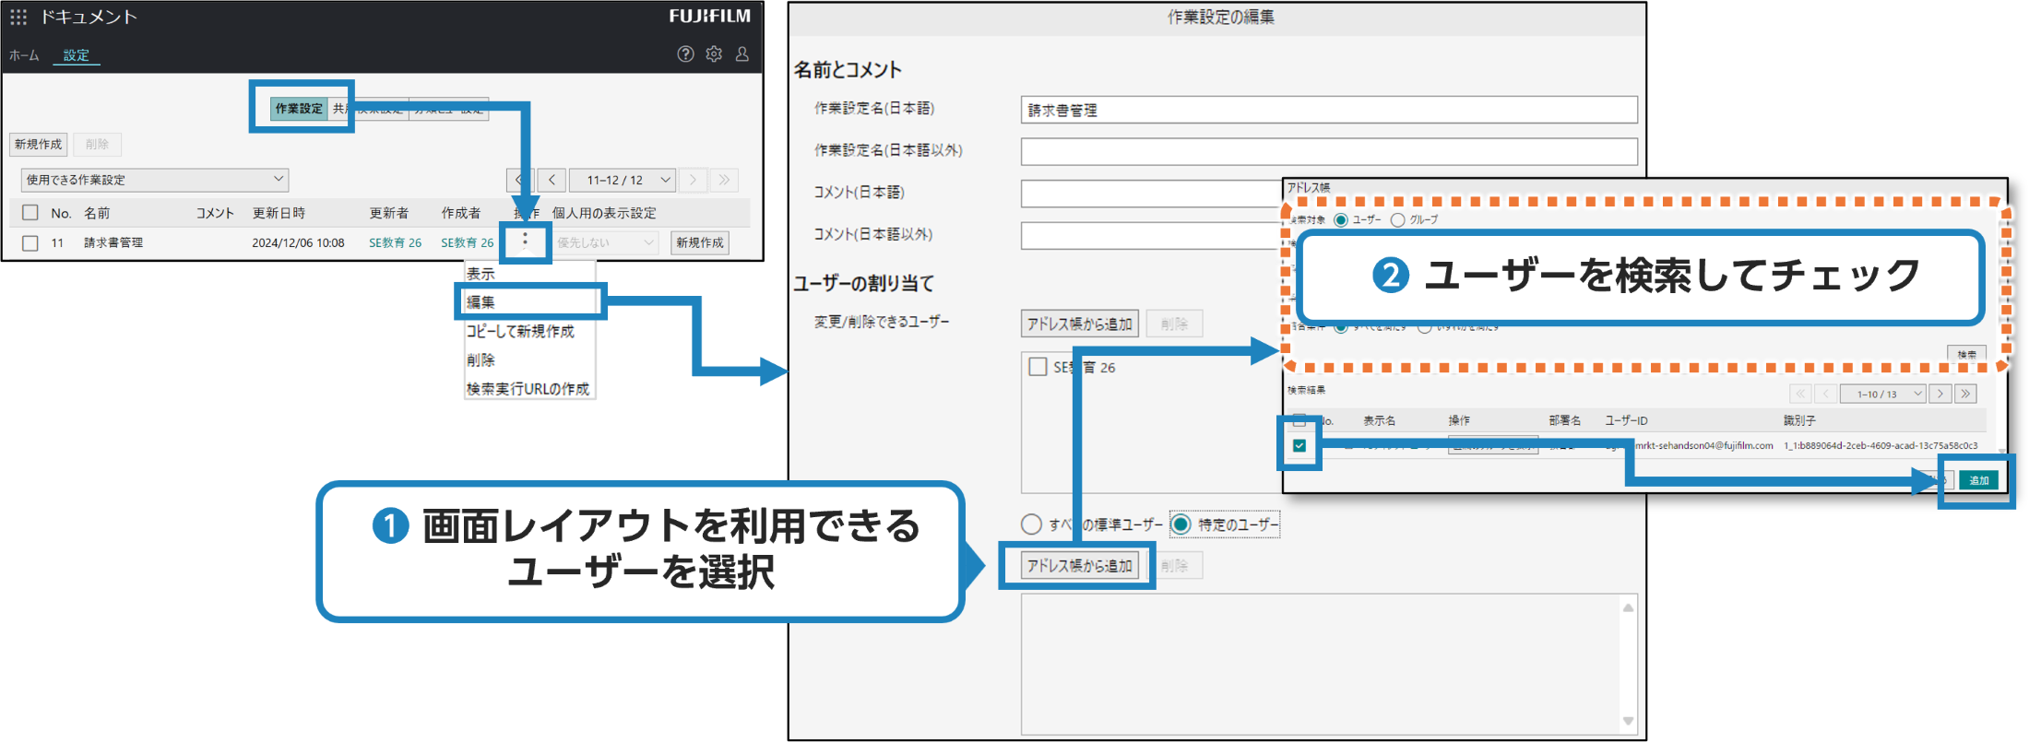Screen dimensions: 2029x742
Task: Select グループ as address book search target
Action: (1398, 219)
